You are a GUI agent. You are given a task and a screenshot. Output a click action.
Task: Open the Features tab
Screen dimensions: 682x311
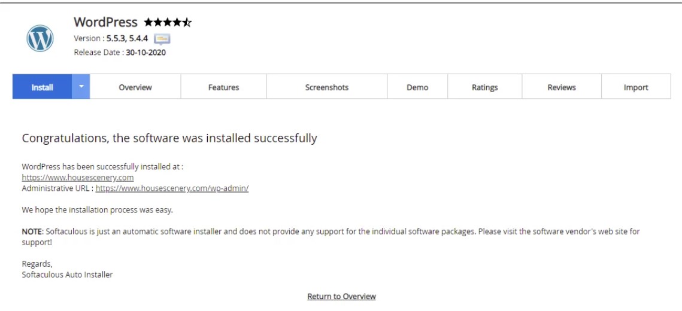(223, 87)
